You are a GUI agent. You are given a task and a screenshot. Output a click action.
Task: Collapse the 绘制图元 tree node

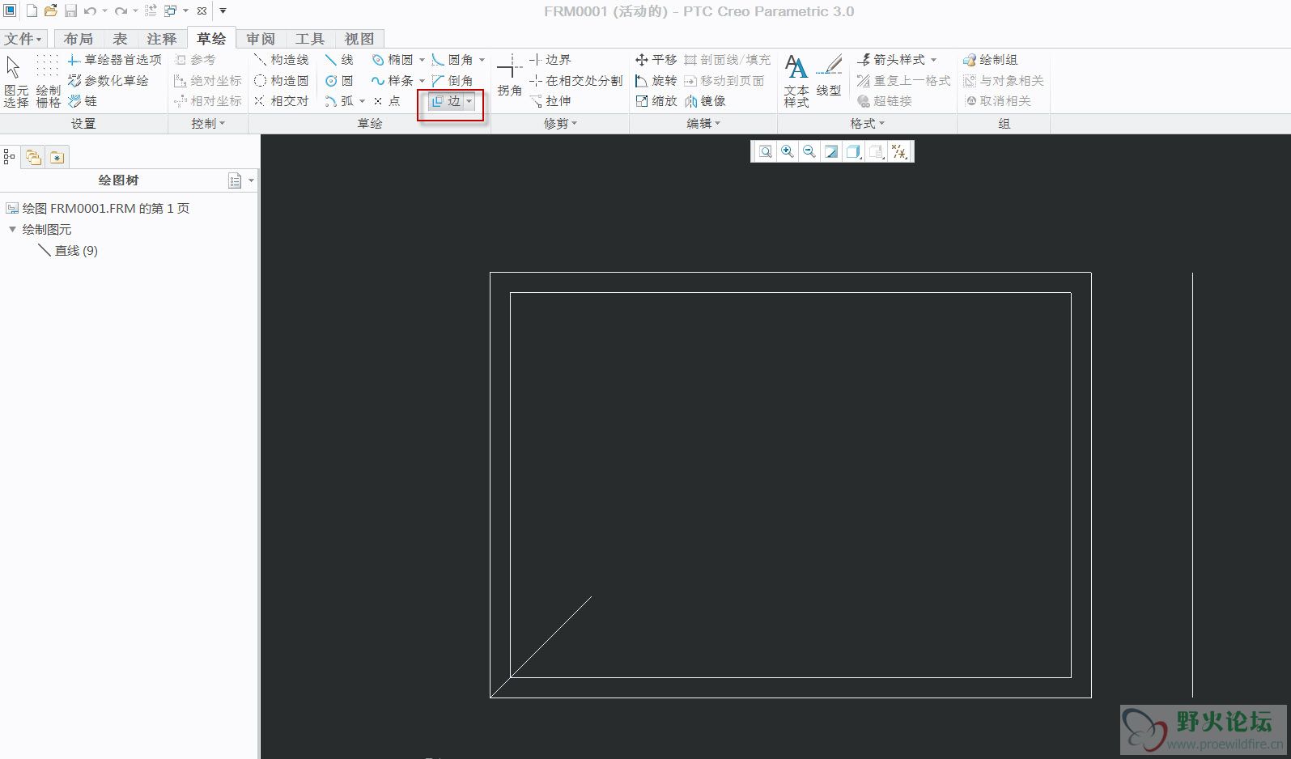12,230
